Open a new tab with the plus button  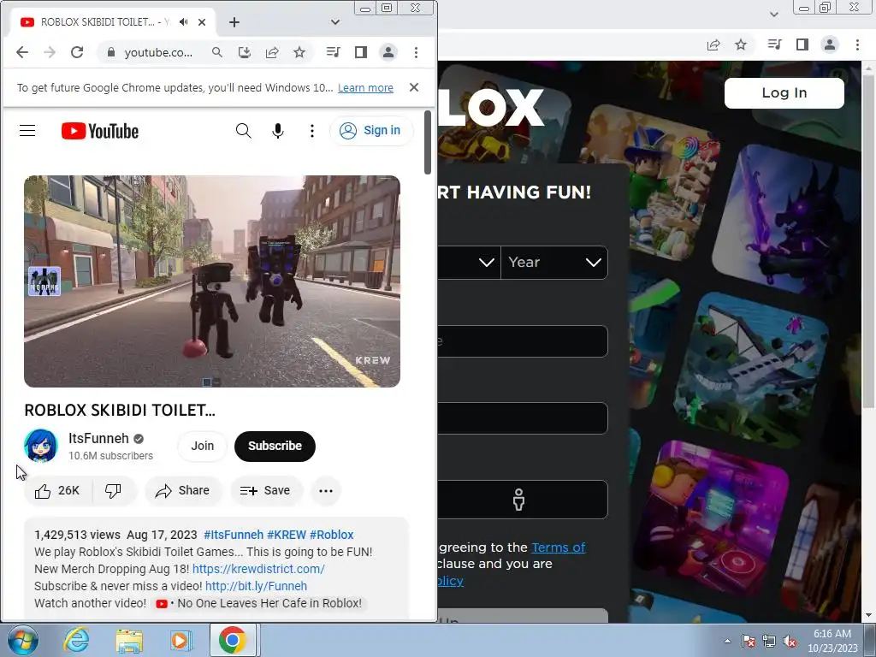tap(234, 21)
